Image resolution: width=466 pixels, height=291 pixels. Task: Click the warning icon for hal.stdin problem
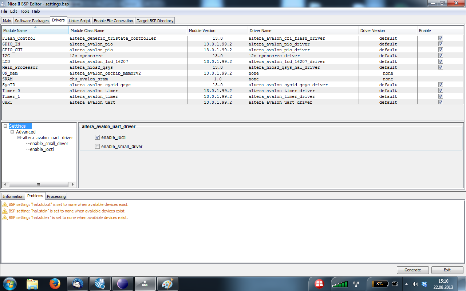point(5,211)
